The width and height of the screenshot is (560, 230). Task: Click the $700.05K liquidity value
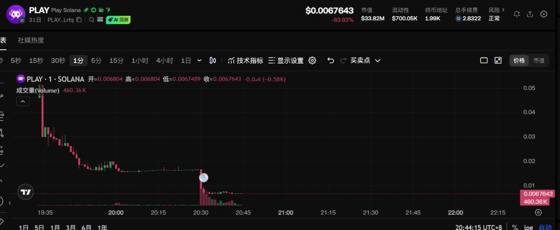click(x=405, y=18)
